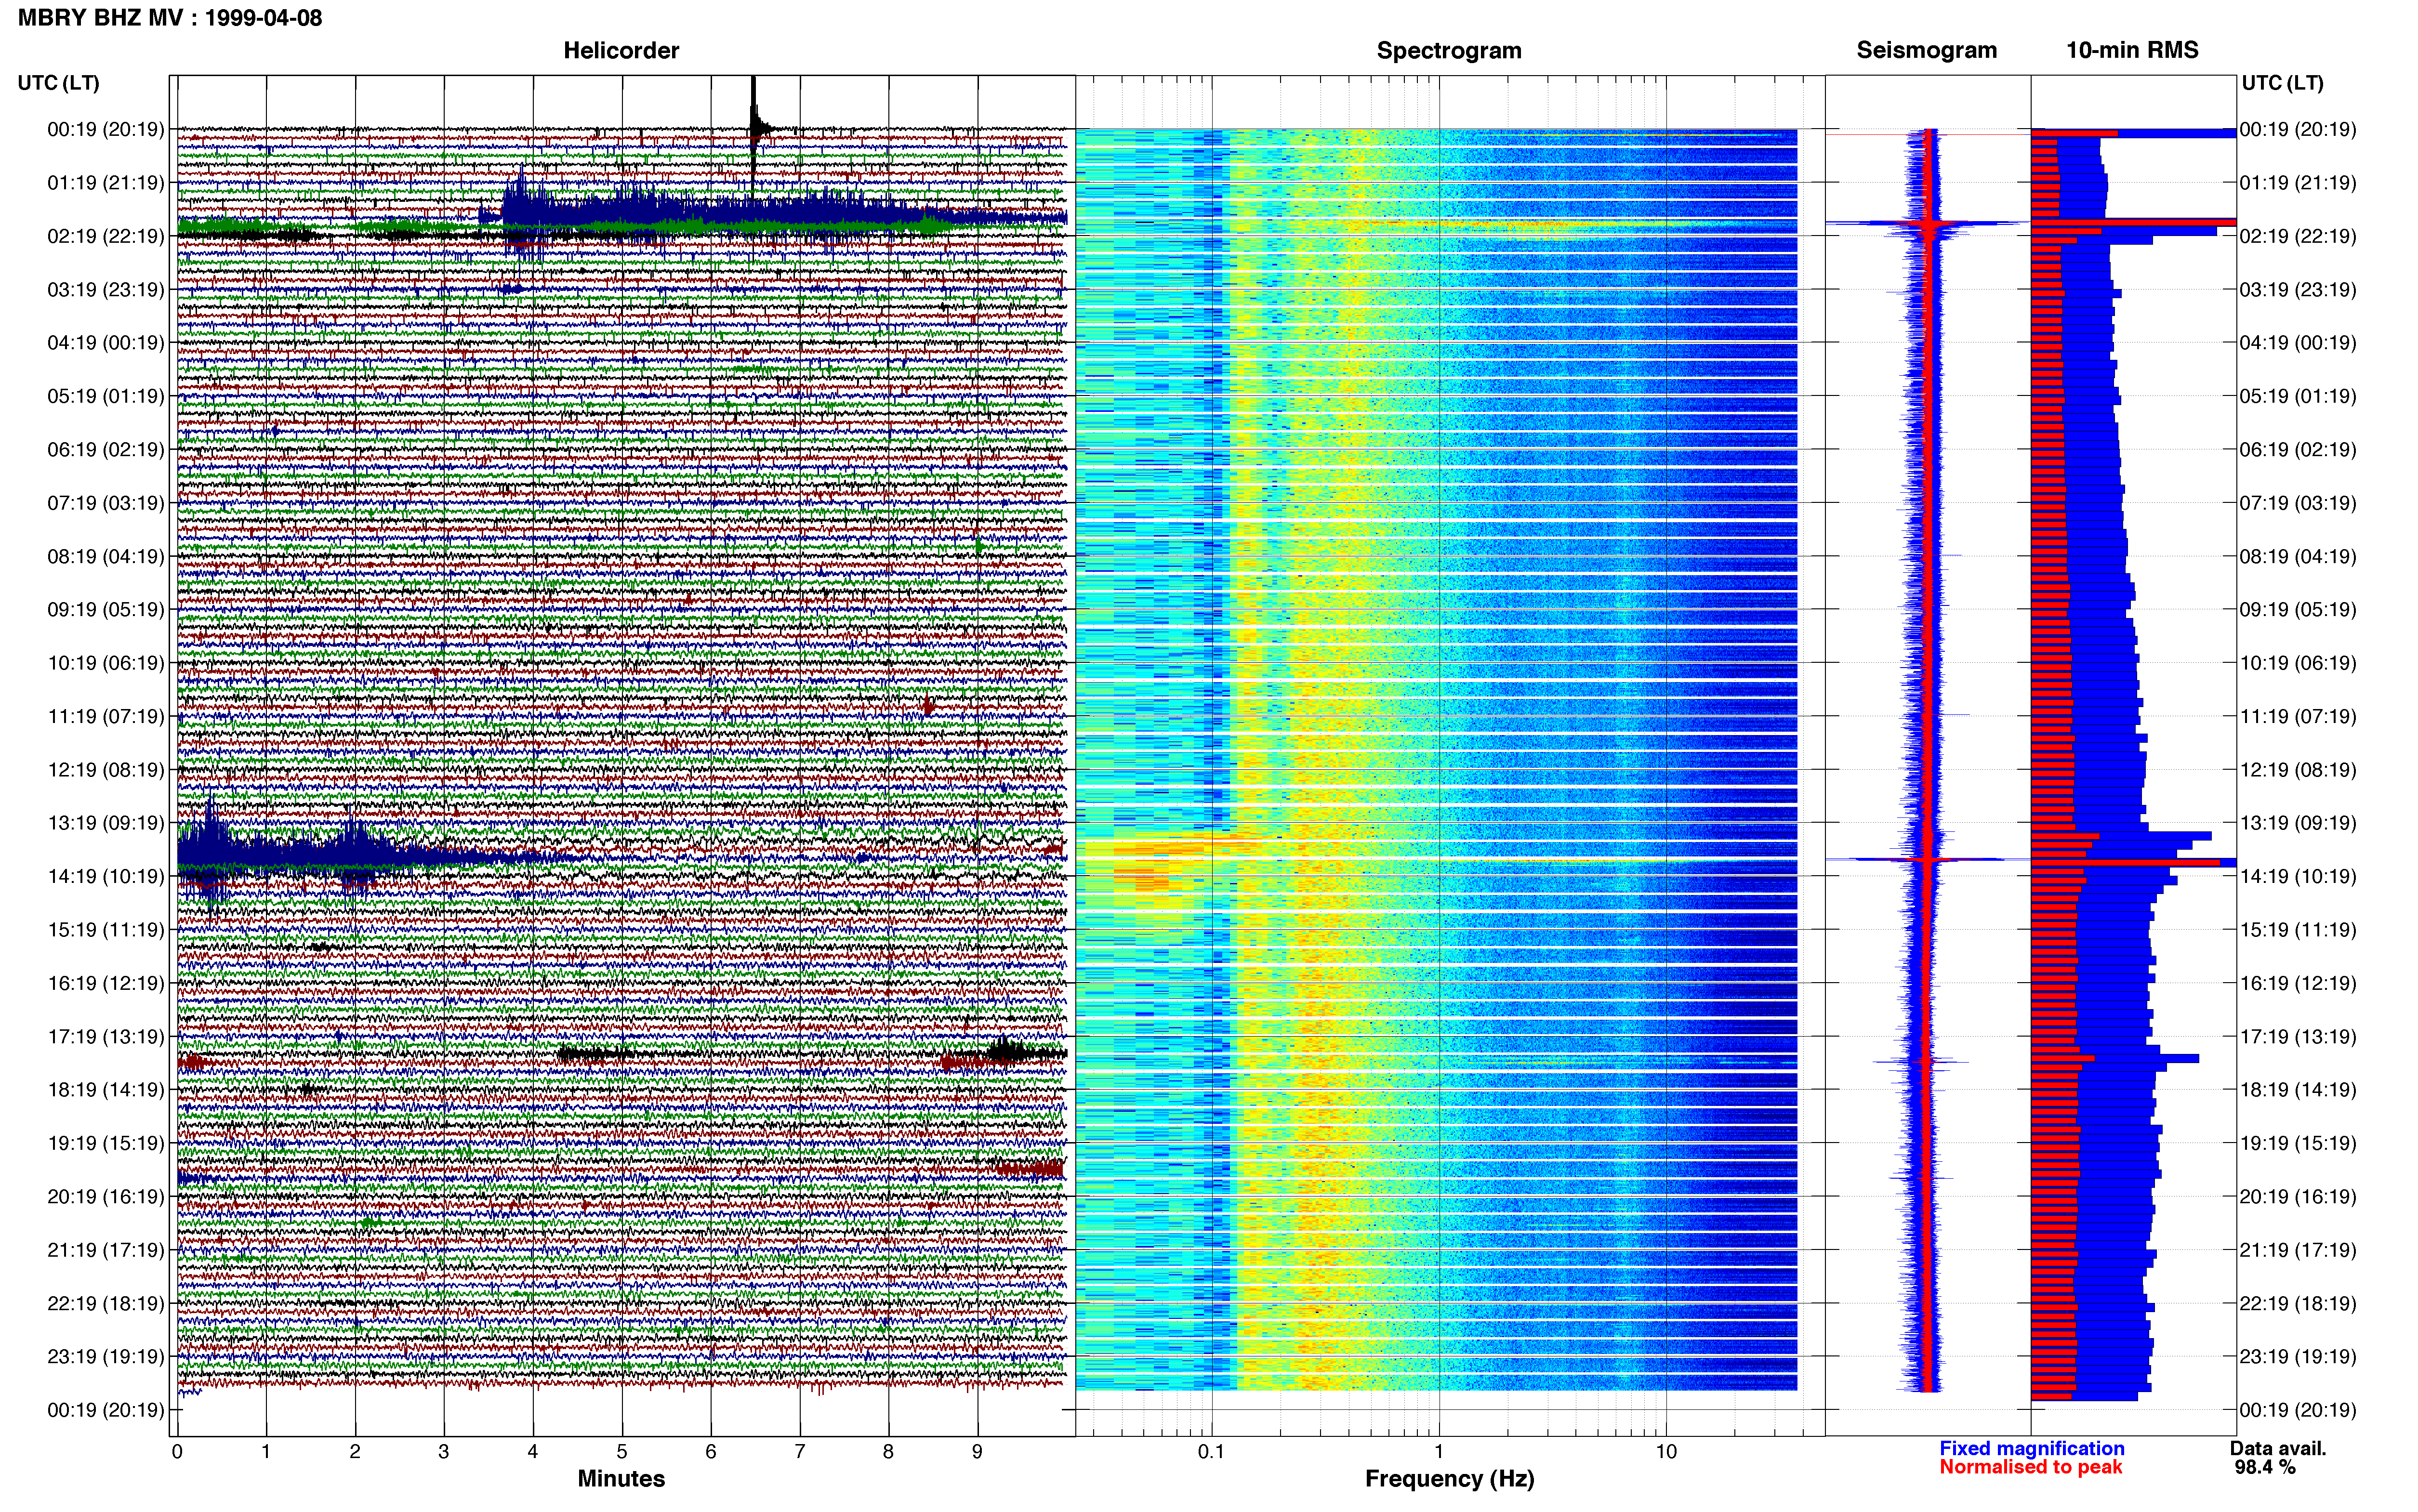This screenshot has height=1512, width=2418.
Task: Click the '5' tick on Minutes axis
Action: pyautogui.click(x=622, y=1452)
